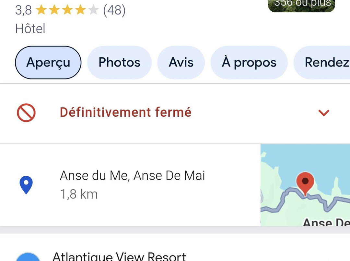
Task: Click the yellow star rating icons
Action: pos(67,11)
